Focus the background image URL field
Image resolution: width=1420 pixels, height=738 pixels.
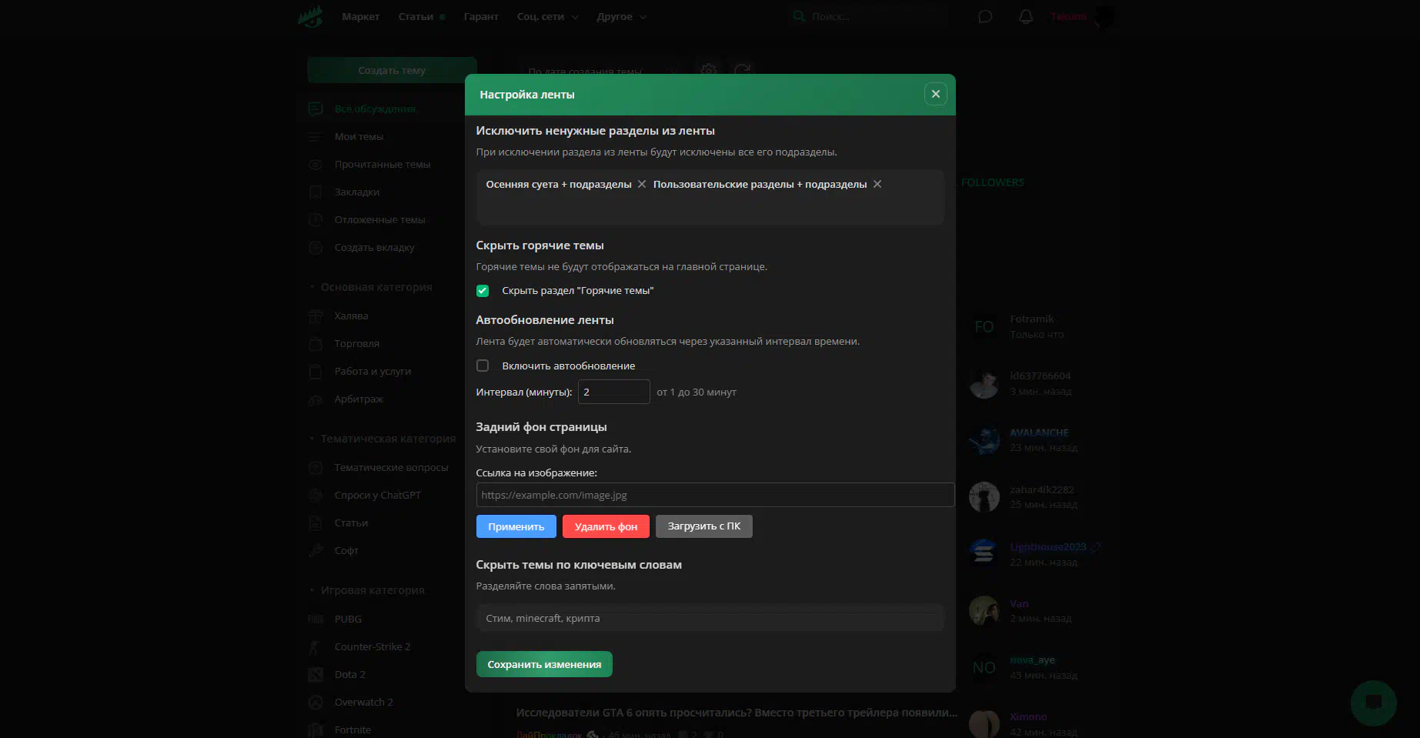(714, 495)
